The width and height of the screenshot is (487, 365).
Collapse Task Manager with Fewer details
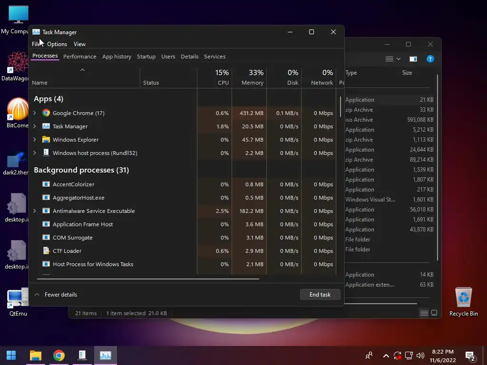[x=56, y=295]
